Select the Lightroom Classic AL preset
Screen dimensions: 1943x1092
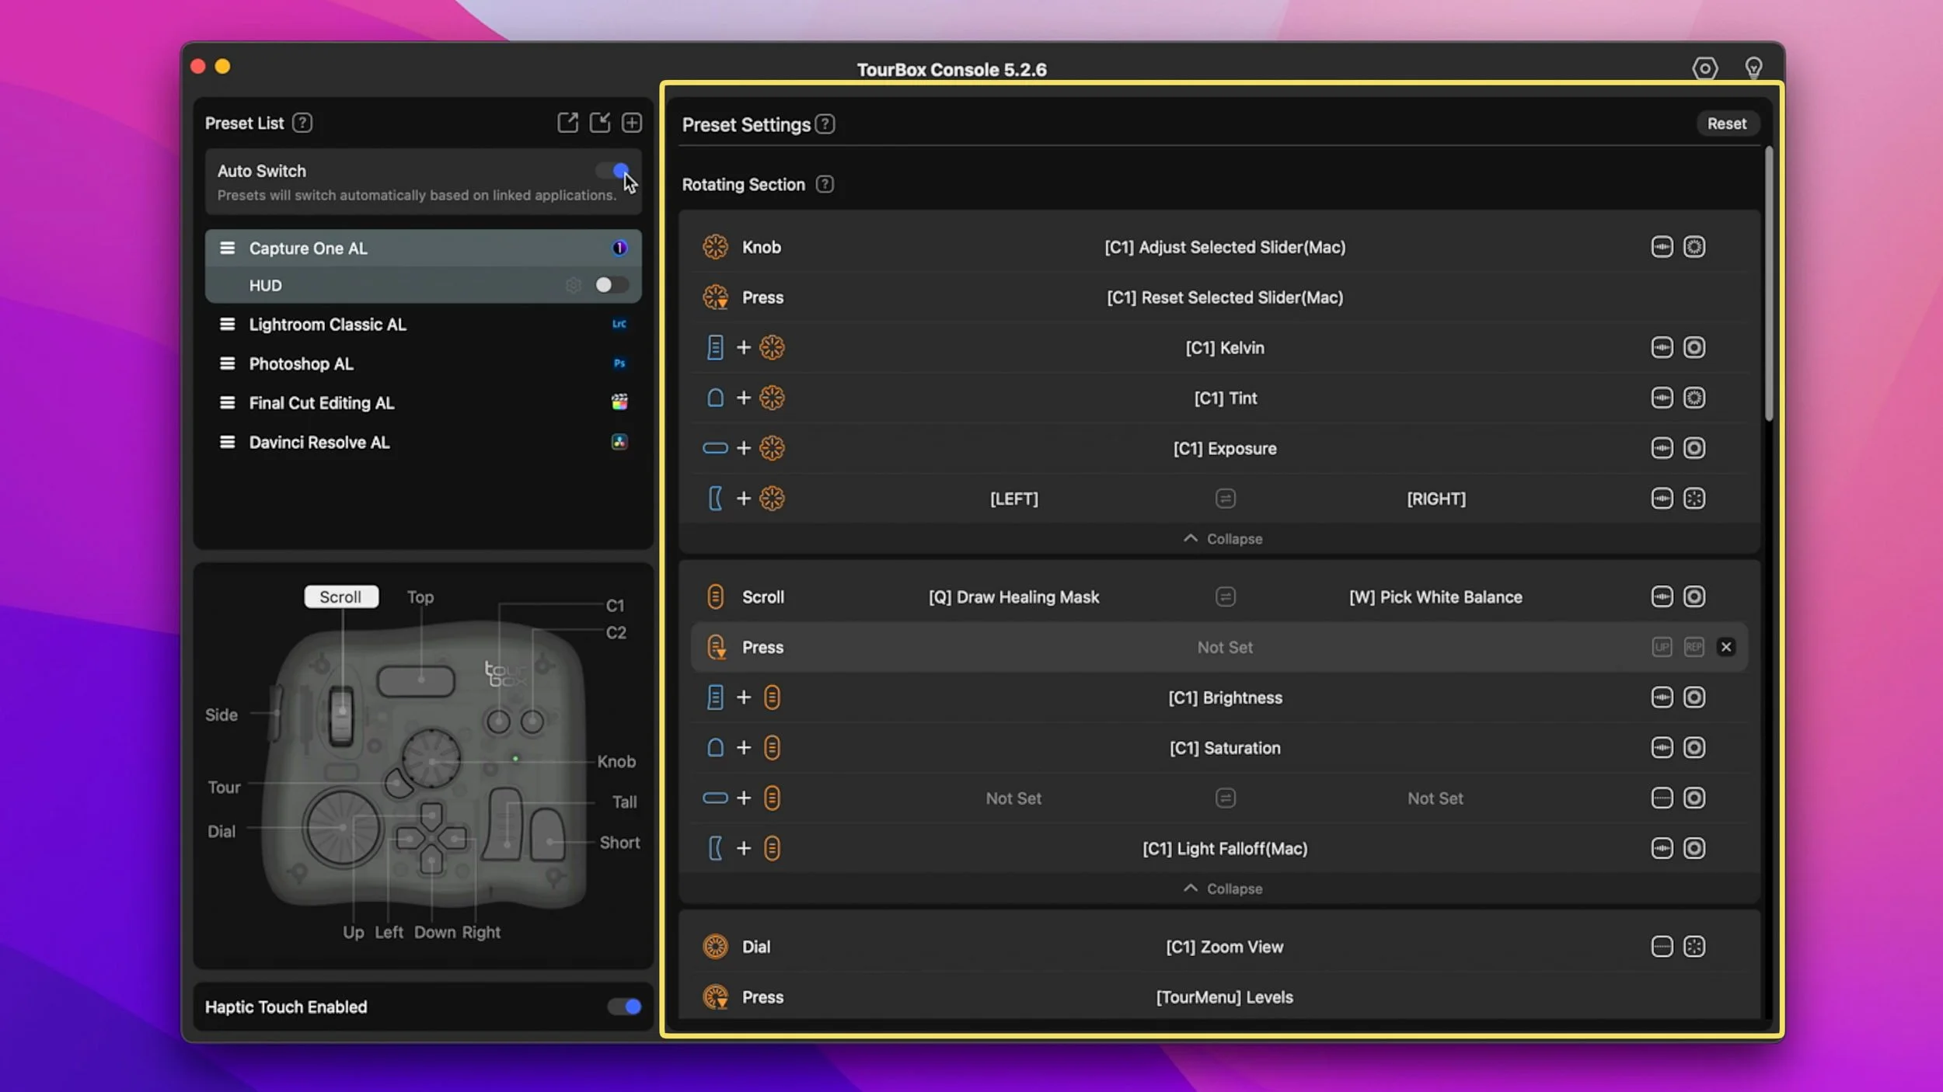pyautogui.click(x=326, y=324)
